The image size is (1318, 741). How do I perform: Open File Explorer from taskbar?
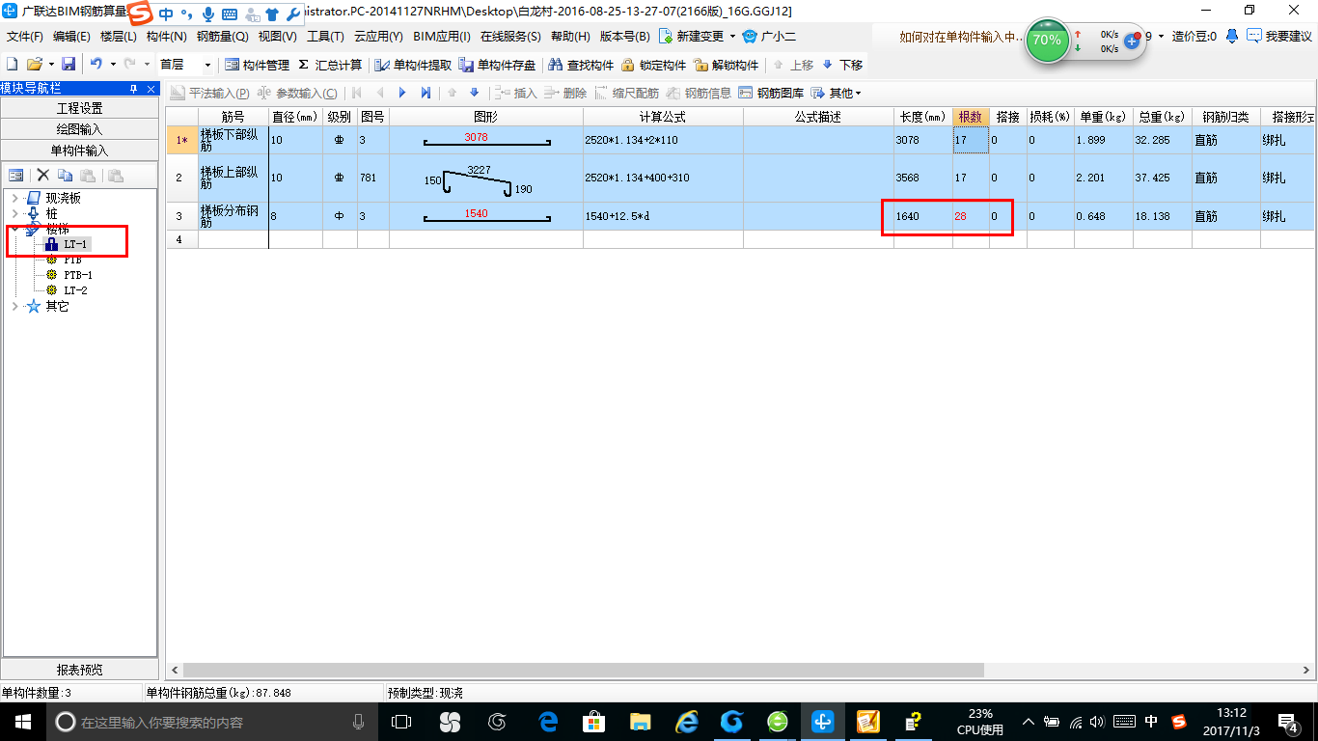click(x=640, y=722)
